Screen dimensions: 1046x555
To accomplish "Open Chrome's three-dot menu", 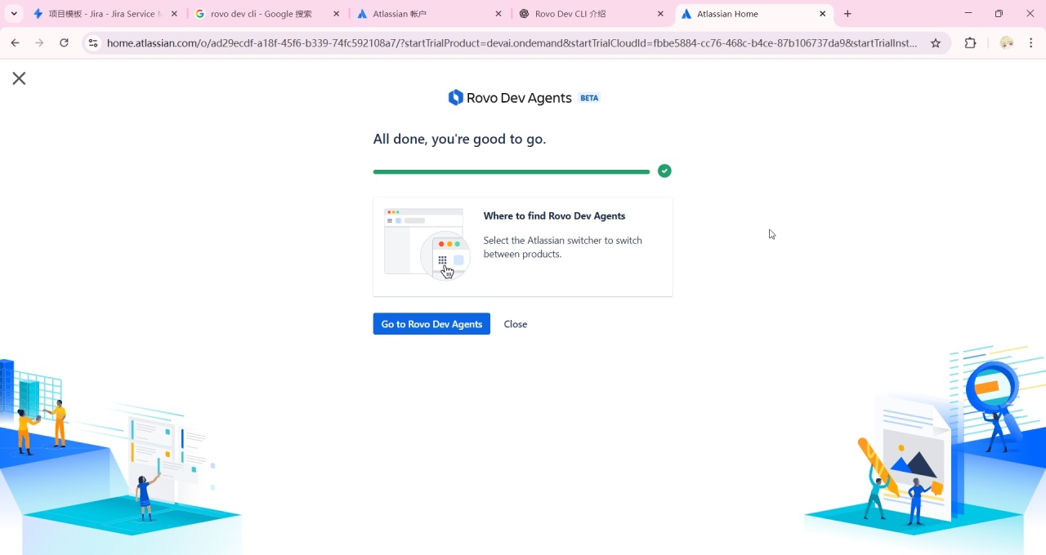I will click(1031, 43).
